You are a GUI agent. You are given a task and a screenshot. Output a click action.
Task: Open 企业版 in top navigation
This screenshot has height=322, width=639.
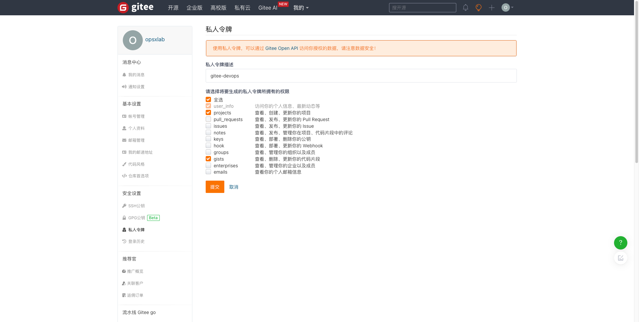194,8
